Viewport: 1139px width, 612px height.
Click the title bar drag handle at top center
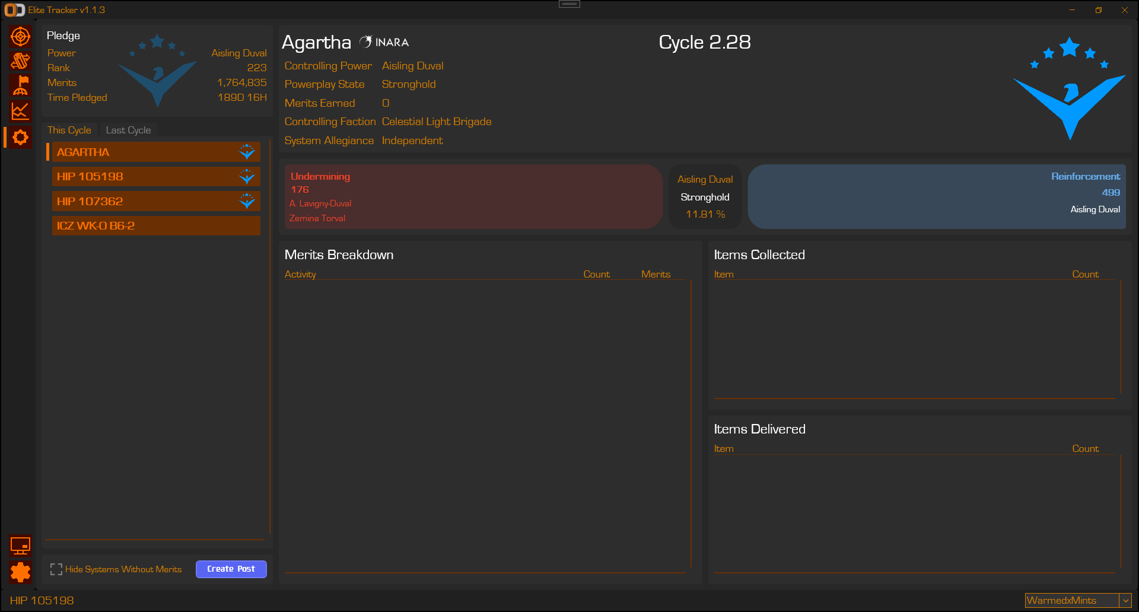569,4
